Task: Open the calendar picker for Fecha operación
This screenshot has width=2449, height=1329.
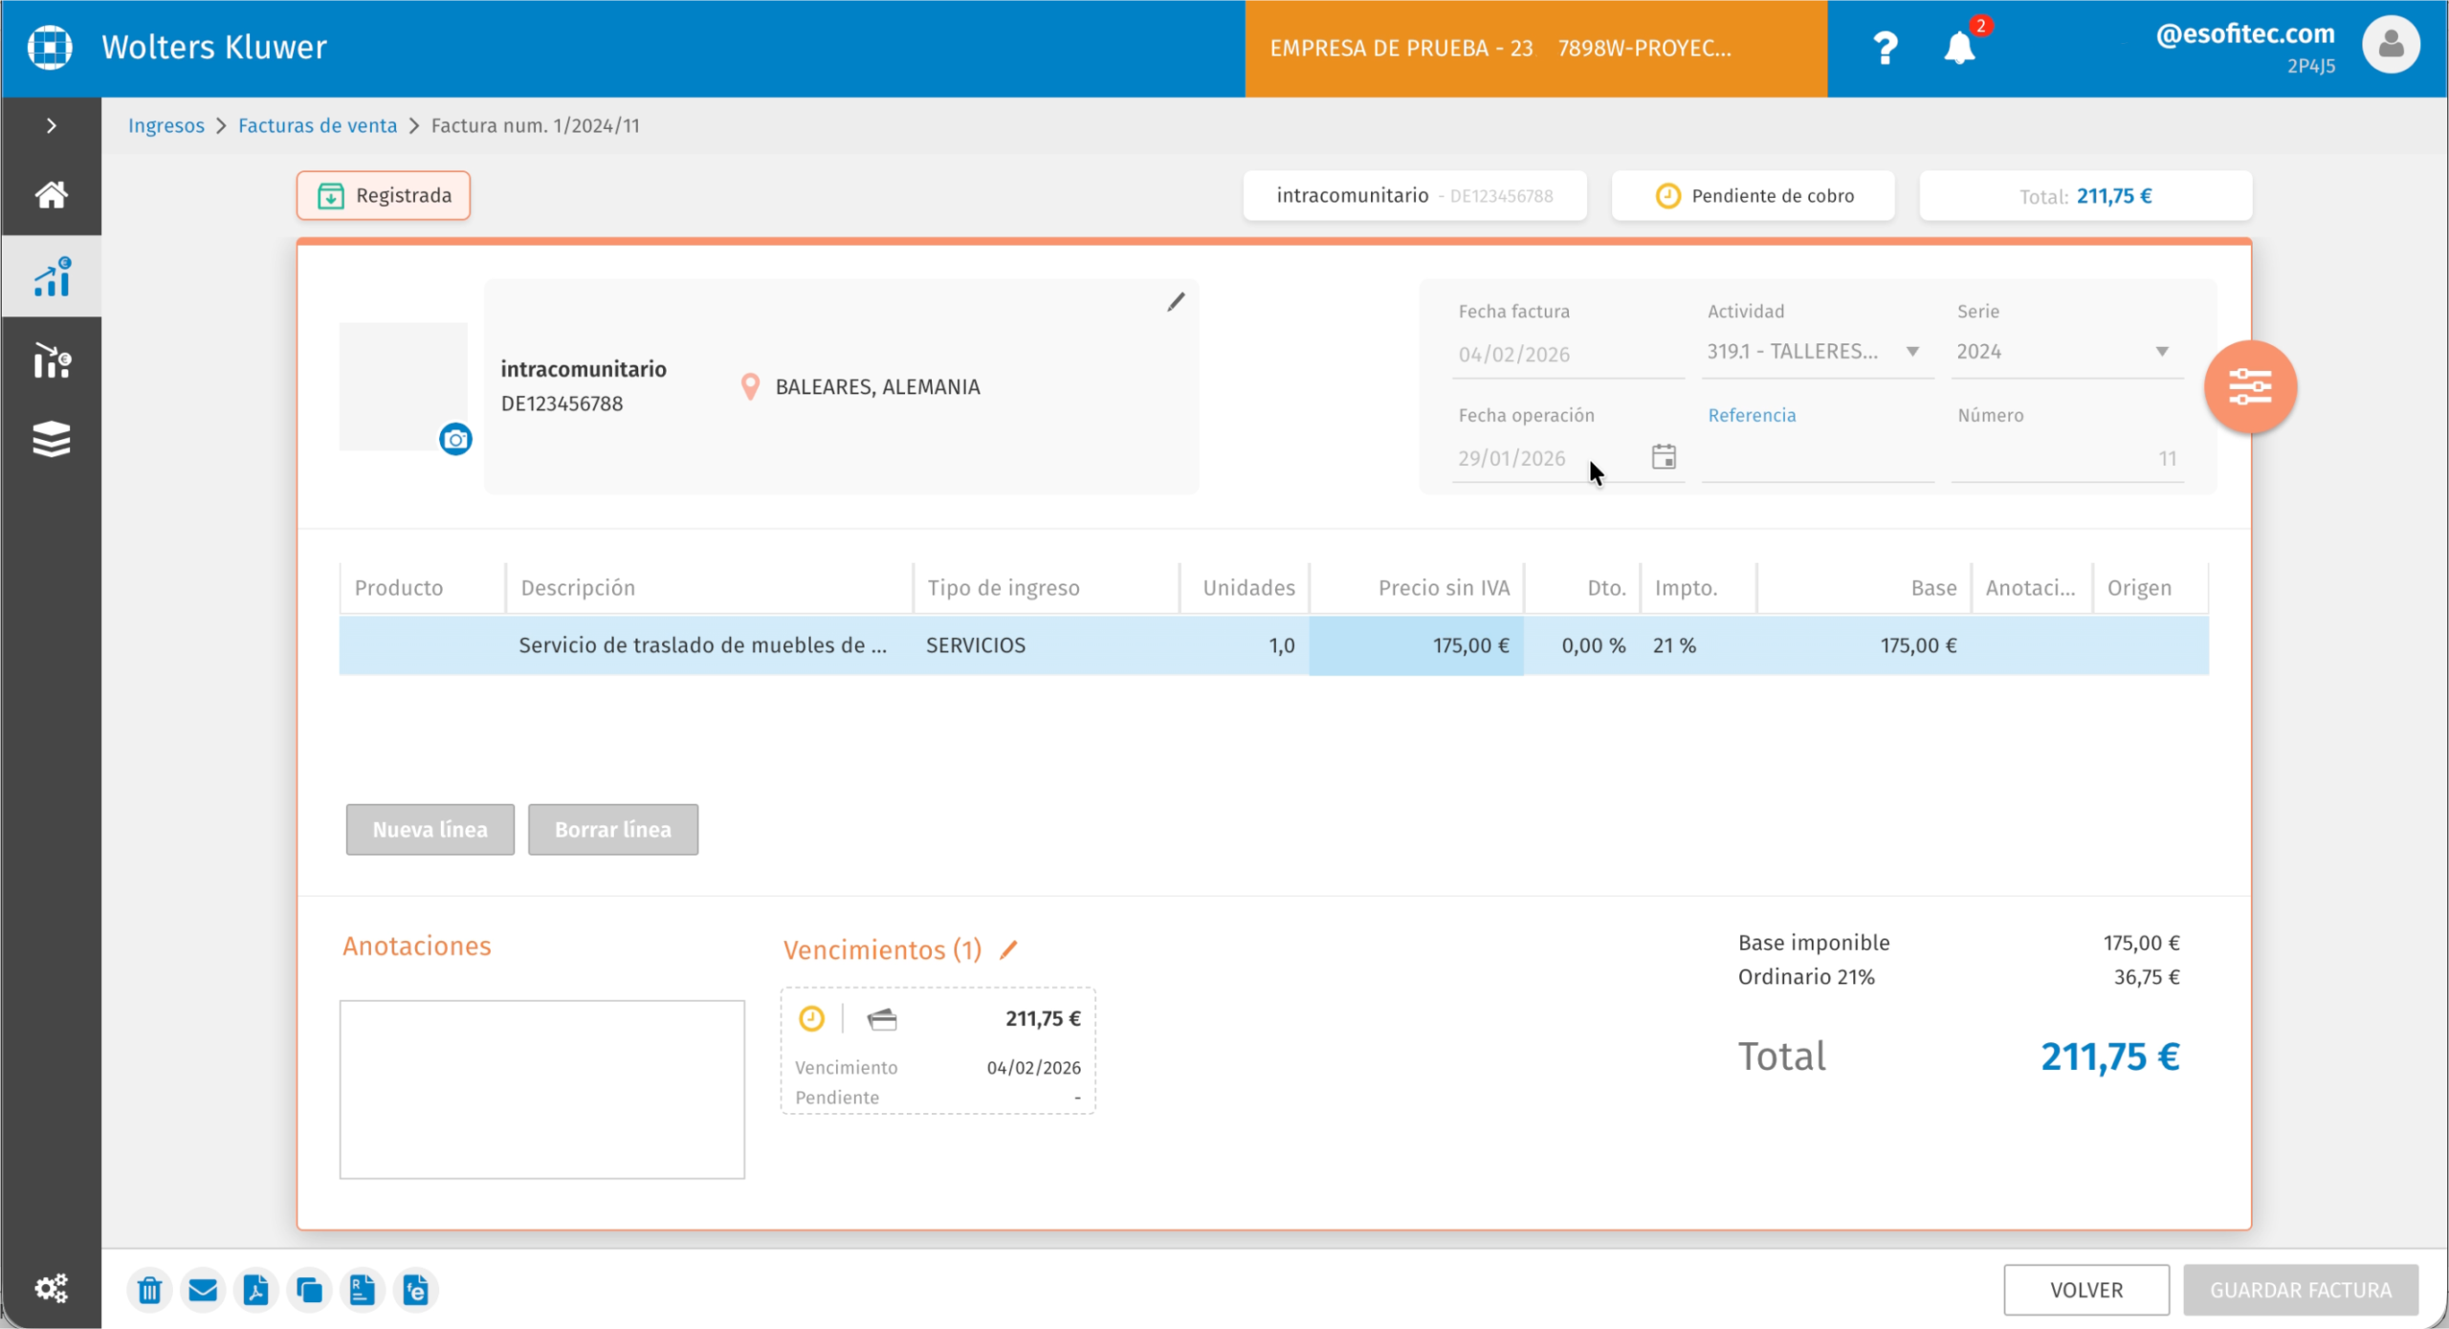Action: tap(1664, 457)
